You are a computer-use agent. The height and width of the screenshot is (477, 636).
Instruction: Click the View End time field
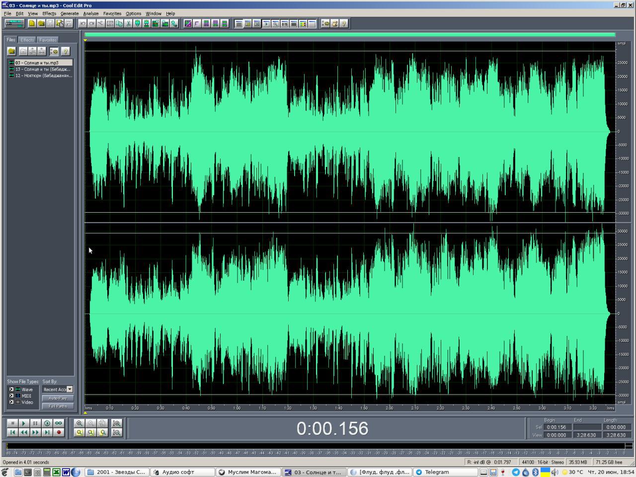587,435
